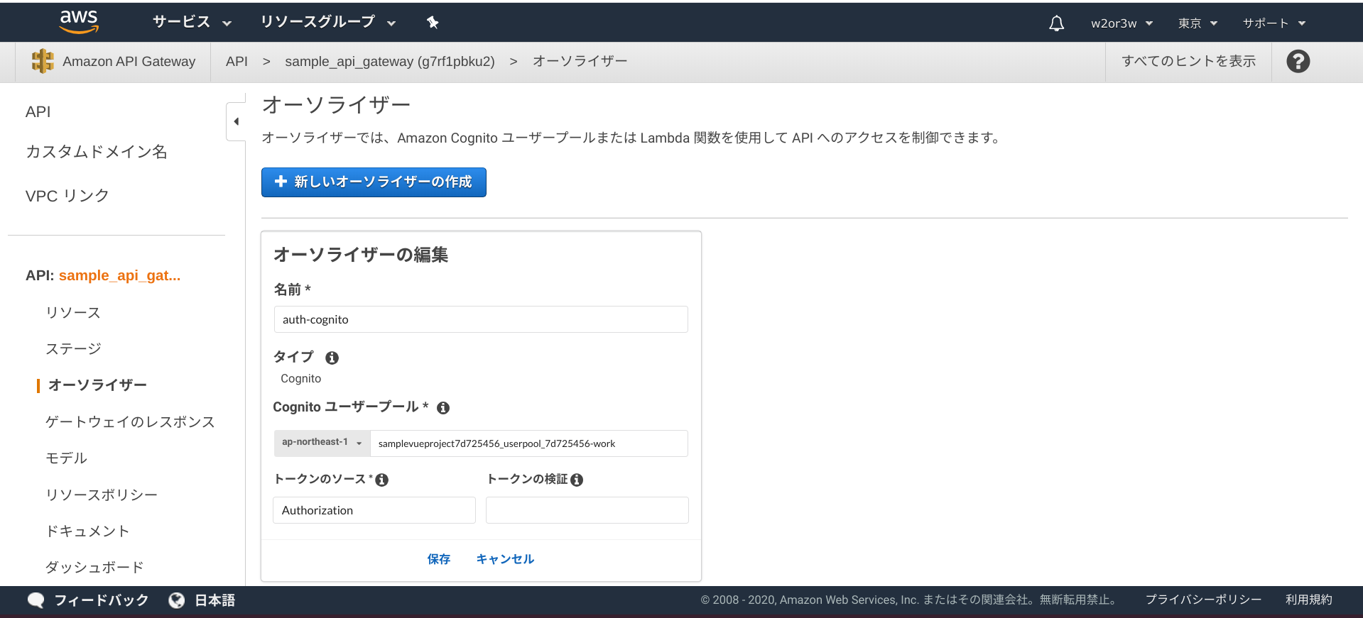Click キャンセル to discard changes
This screenshot has width=1363, height=618.
click(x=505, y=559)
